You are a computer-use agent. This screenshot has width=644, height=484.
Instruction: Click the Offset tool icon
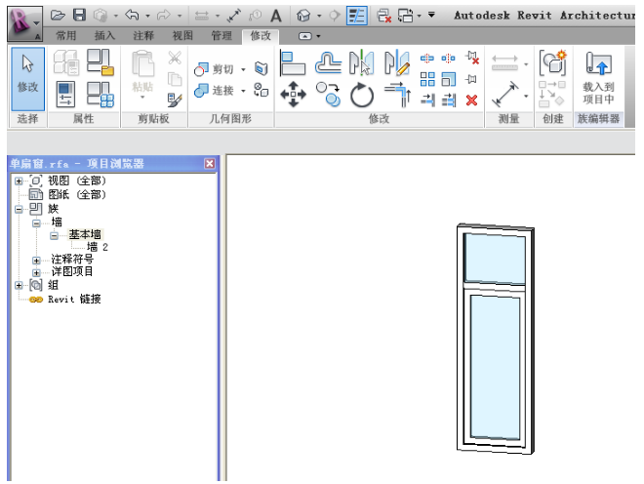click(328, 64)
